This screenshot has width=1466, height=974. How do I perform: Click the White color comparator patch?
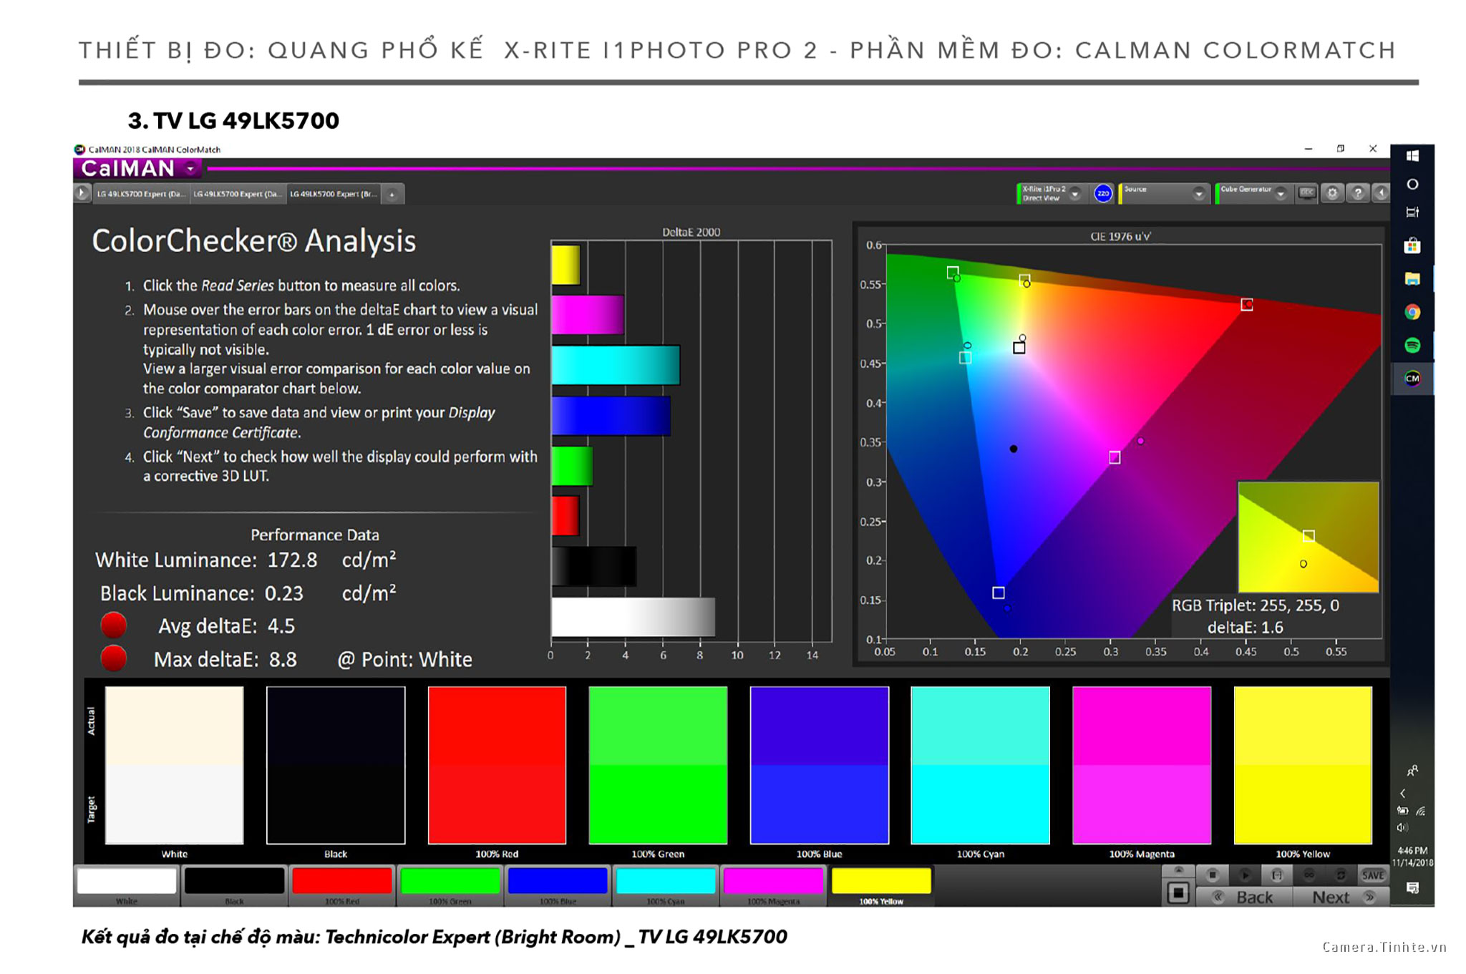(174, 765)
